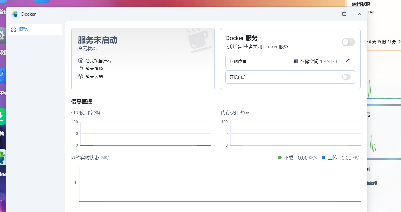The height and width of the screenshot is (212, 401).
Task: Click the 存储位置 label
Action: tap(238, 62)
